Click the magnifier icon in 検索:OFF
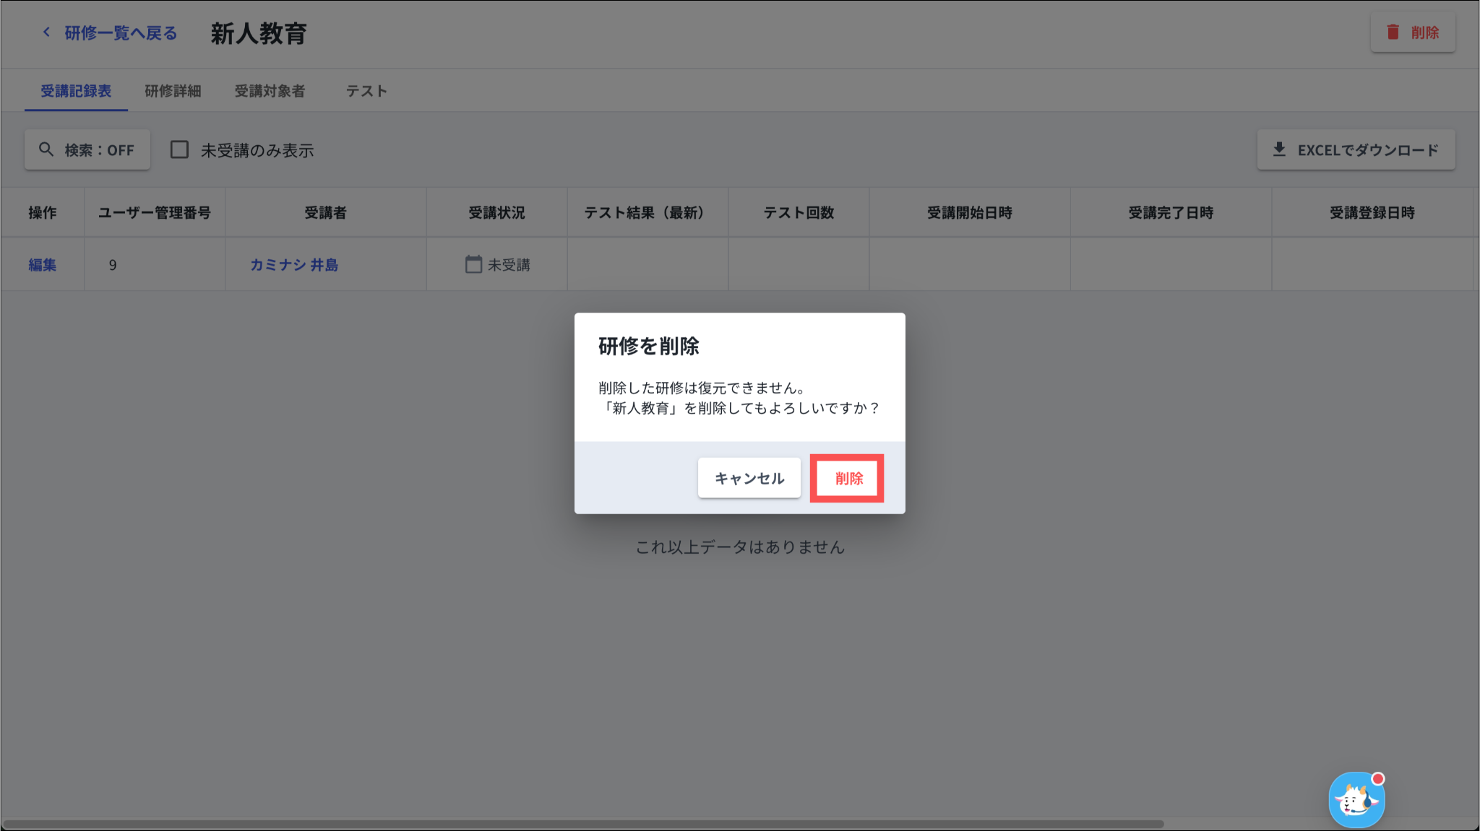This screenshot has height=831, width=1480. (46, 149)
